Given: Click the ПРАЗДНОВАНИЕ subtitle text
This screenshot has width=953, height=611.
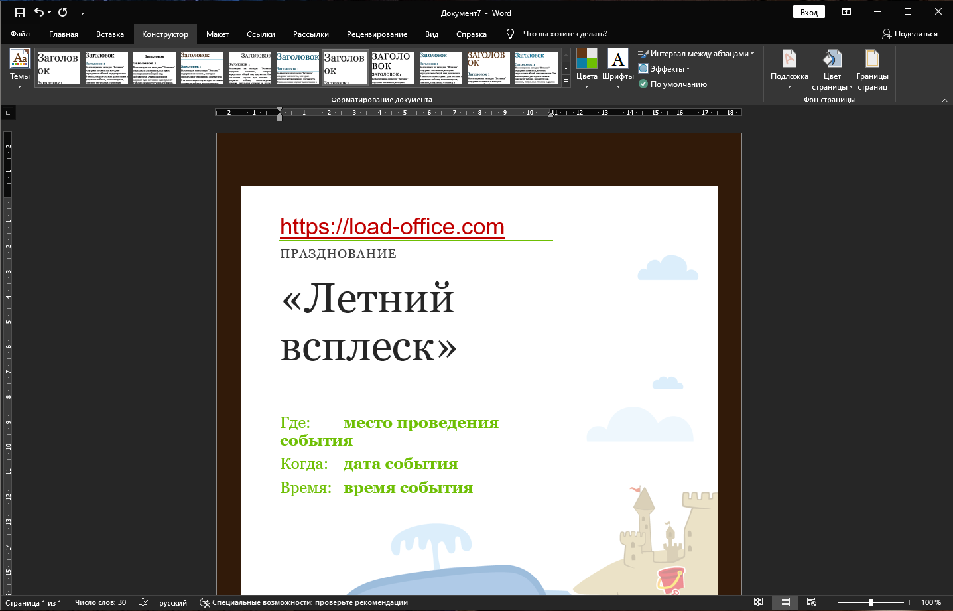Looking at the screenshot, I should point(338,254).
